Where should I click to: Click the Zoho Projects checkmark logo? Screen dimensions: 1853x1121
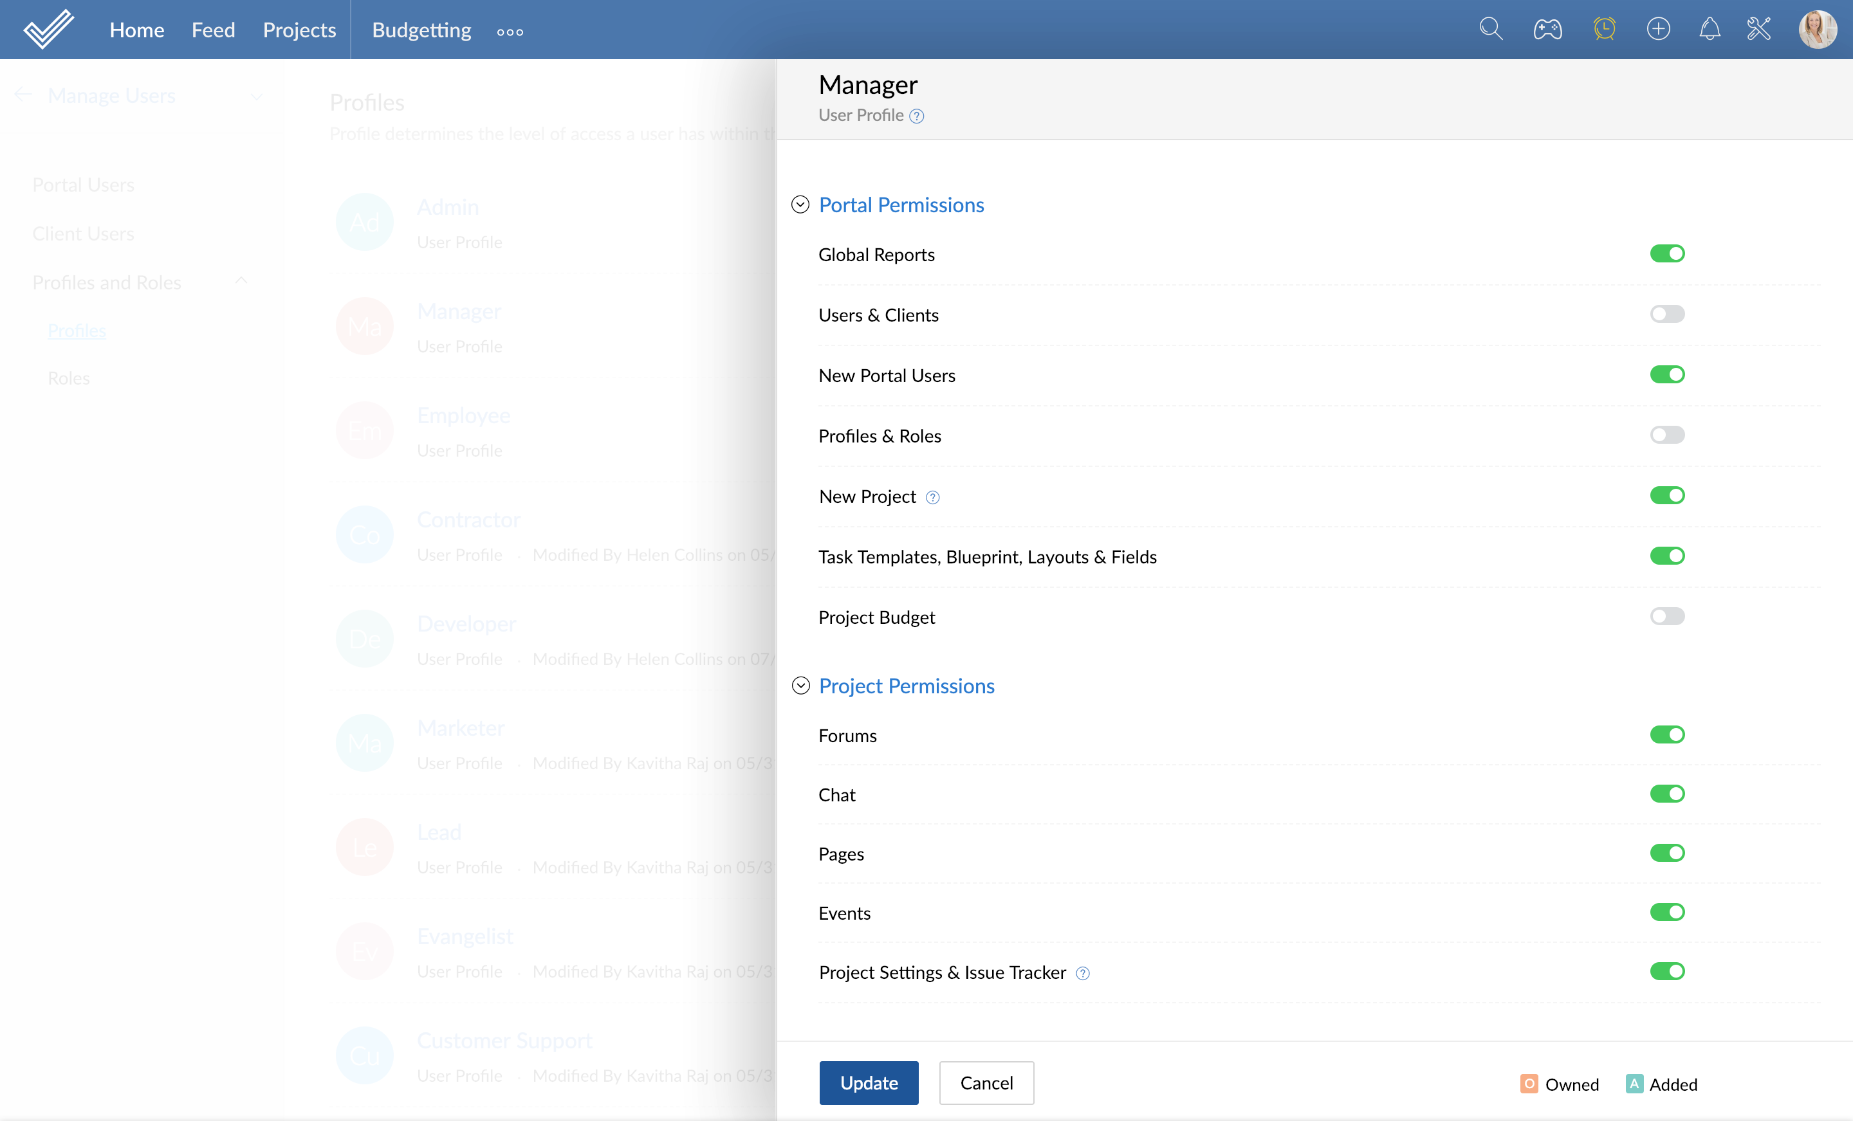(x=49, y=30)
